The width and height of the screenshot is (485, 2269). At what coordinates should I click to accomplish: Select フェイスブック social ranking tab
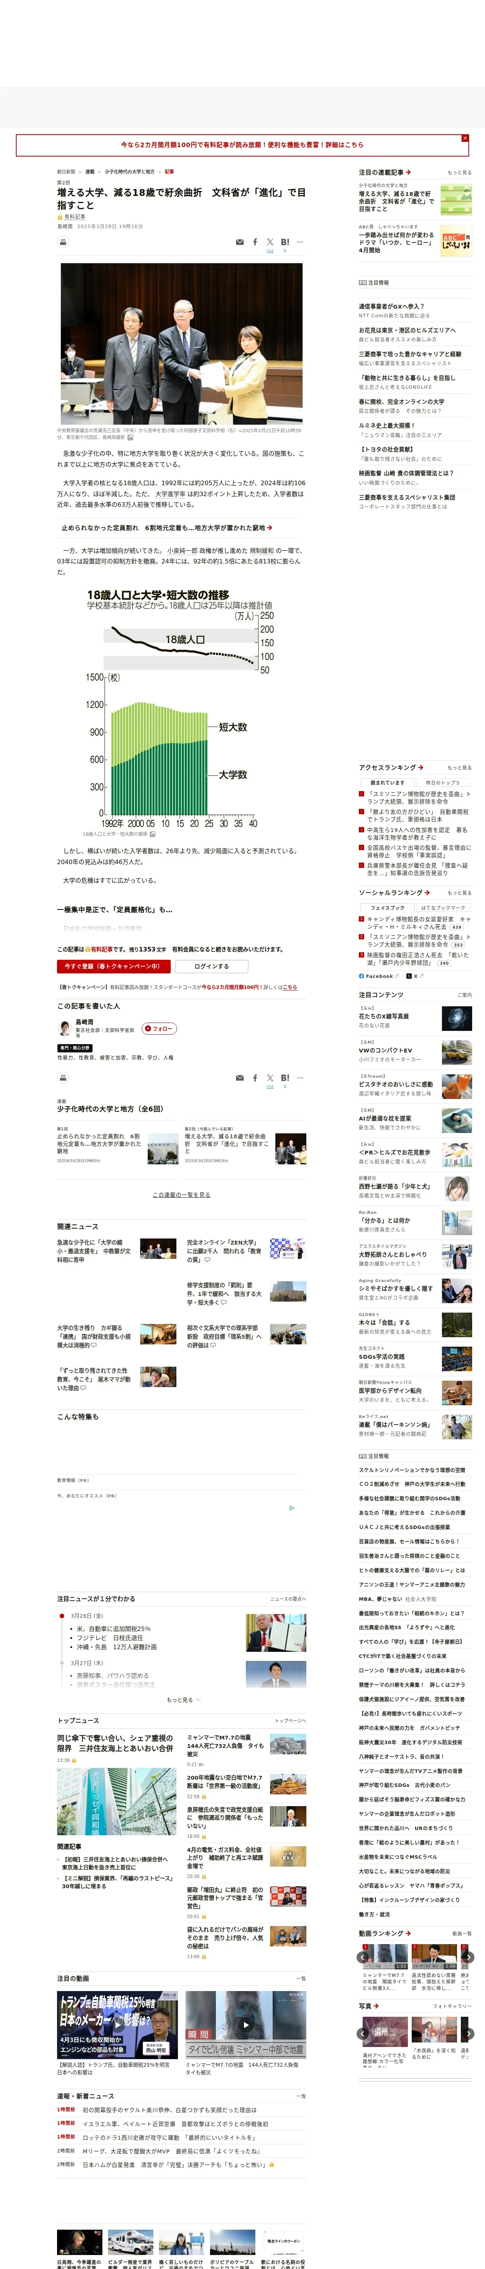387,907
